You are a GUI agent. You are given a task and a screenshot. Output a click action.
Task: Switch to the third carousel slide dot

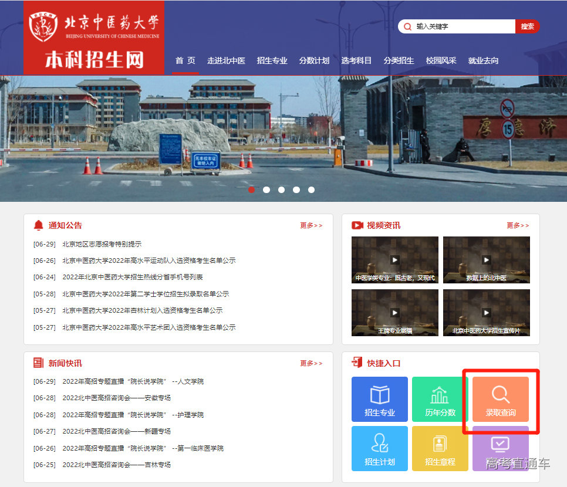click(x=281, y=190)
